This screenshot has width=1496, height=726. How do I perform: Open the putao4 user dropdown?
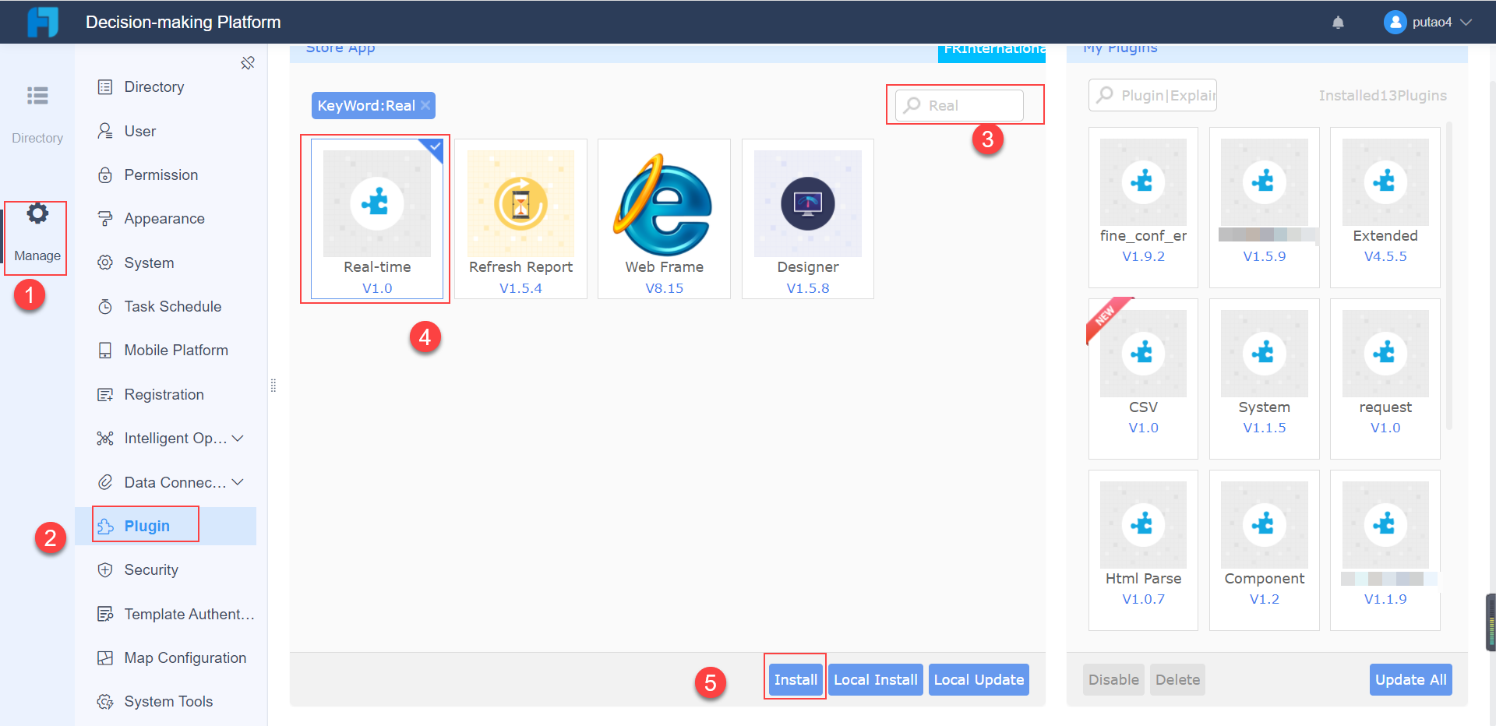[x=1427, y=23]
